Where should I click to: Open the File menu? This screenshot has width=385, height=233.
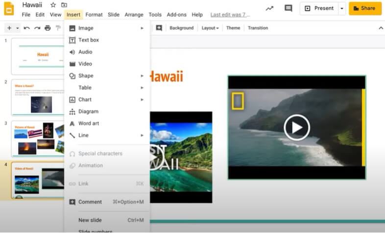(26, 15)
